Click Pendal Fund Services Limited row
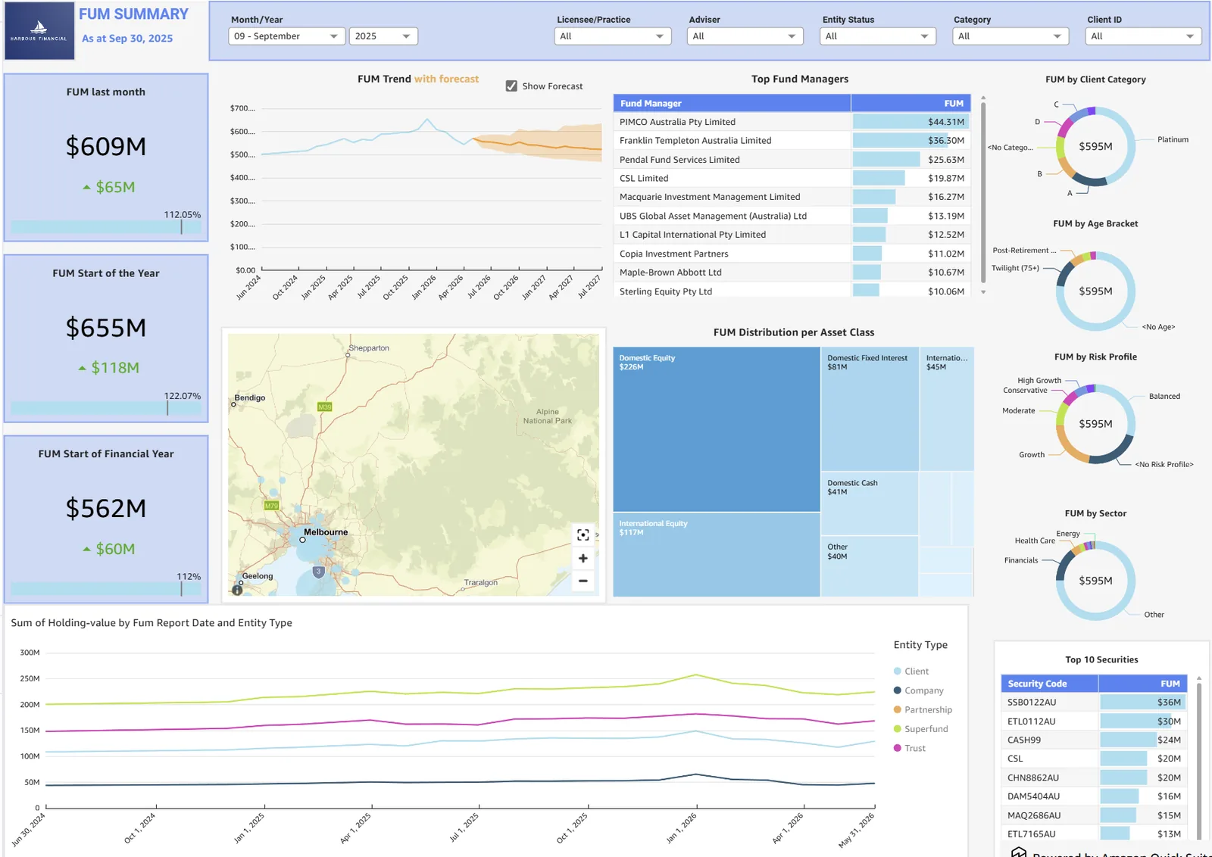The image size is (1212, 857). click(793, 160)
